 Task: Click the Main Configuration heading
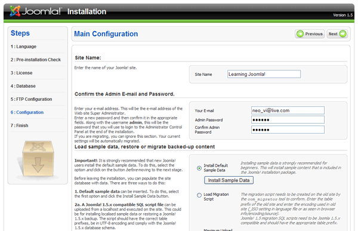pyautogui.click(x=106, y=34)
